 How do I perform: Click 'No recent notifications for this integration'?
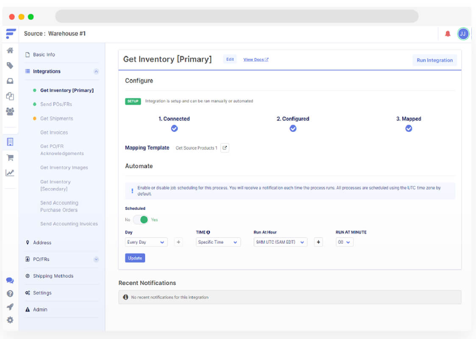coord(170,297)
